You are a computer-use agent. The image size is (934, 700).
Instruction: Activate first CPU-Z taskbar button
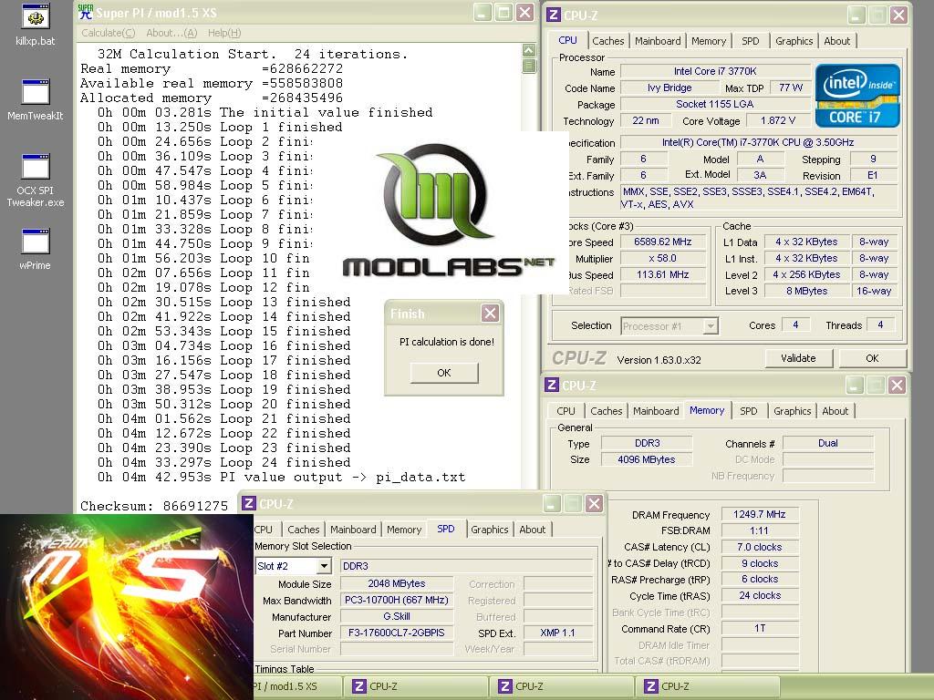[416, 686]
